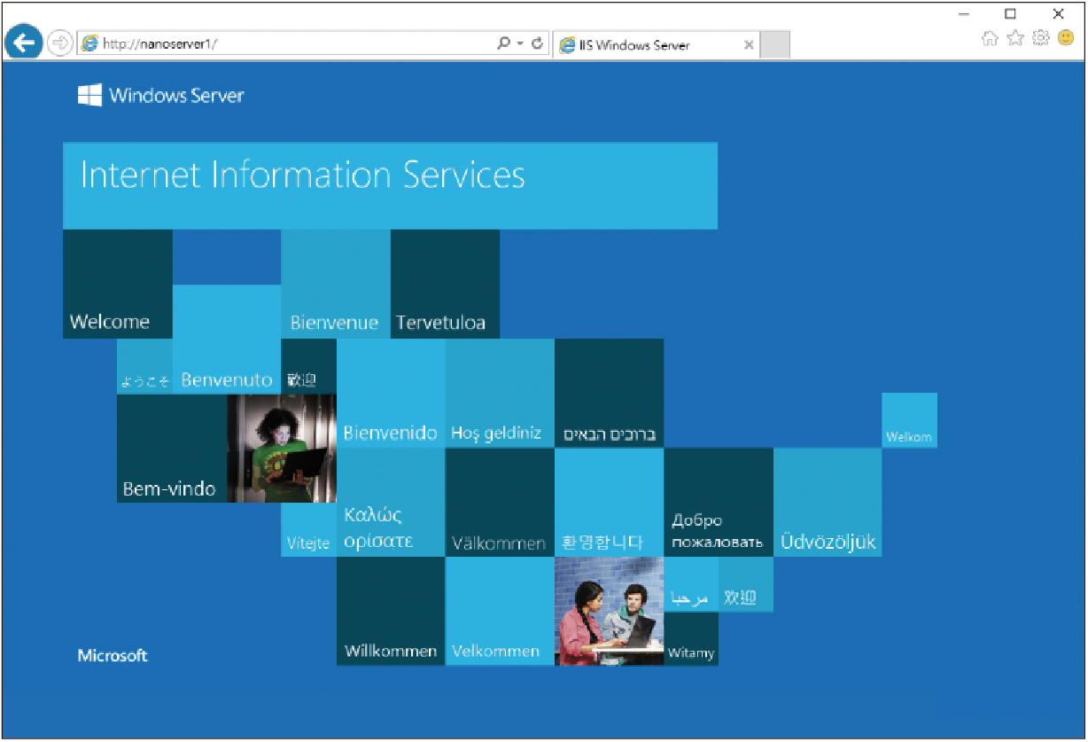Viewport: 1088px width, 742px height.
Task: Click the Bienvenido tile
Action: coord(391,393)
